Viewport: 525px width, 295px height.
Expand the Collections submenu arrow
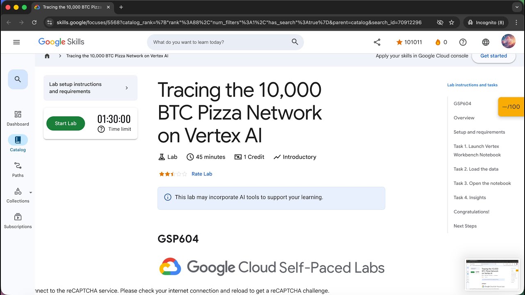tap(31, 193)
